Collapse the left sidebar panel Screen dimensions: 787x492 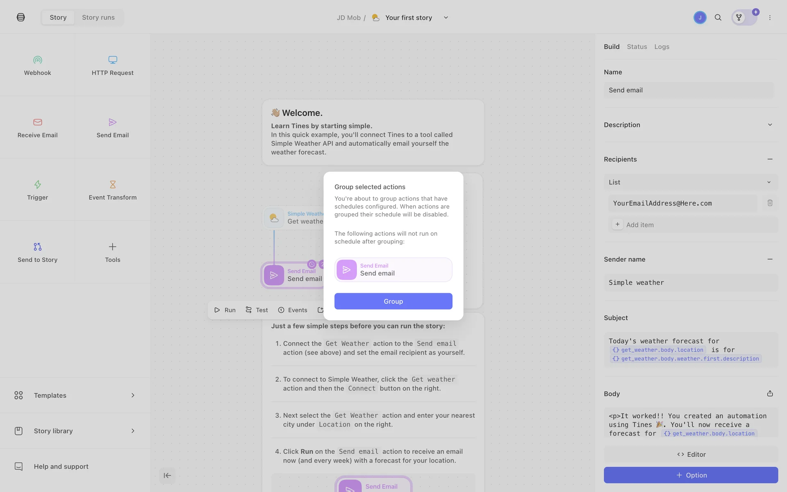click(167, 476)
